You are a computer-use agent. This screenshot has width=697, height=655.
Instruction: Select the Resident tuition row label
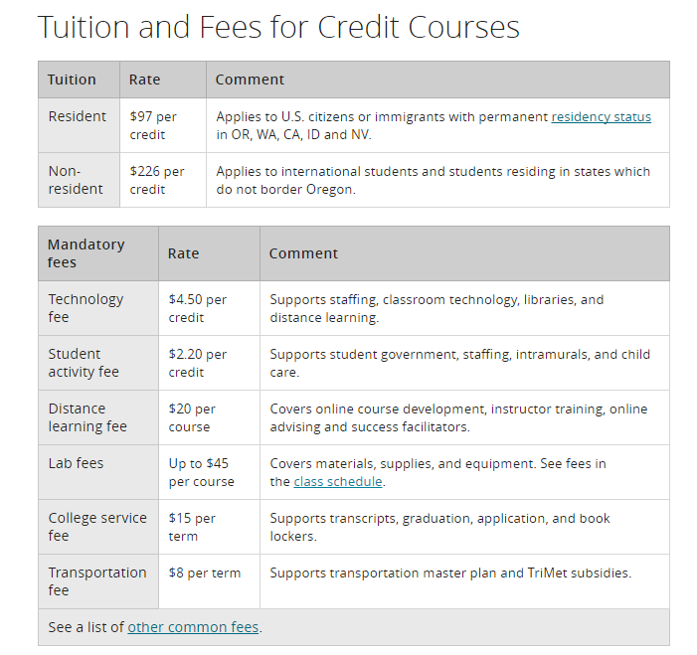point(77,116)
